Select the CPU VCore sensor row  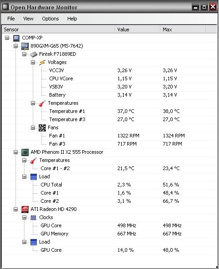pyautogui.click(x=109, y=78)
